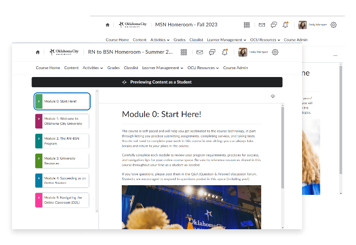The width and height of the screenshot is (356, 245).
Task: Open Content in RN to BSN window
Action: tap(71, 68)
